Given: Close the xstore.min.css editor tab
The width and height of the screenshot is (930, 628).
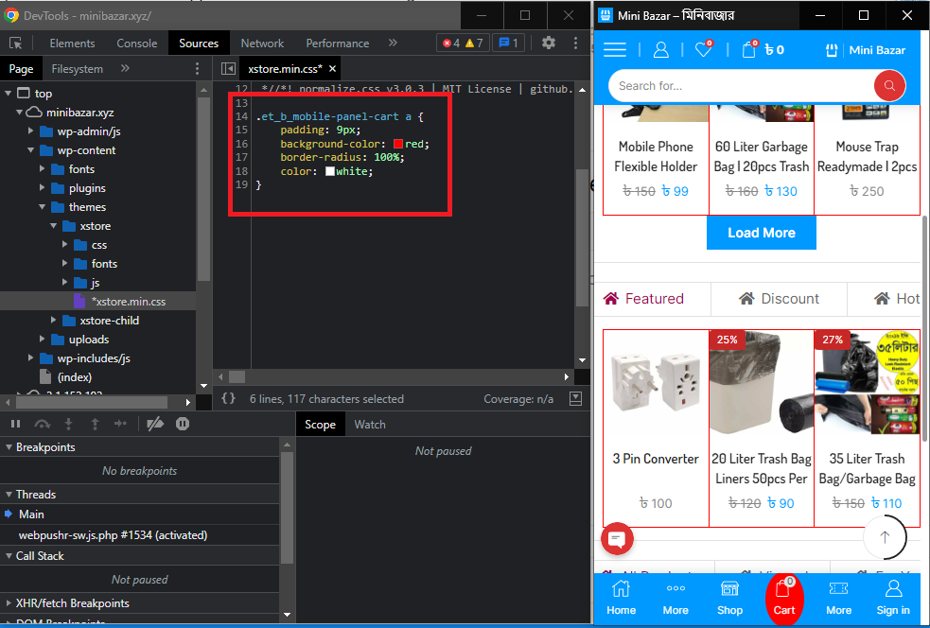Looking at the screenshot, I should [333, 69].
